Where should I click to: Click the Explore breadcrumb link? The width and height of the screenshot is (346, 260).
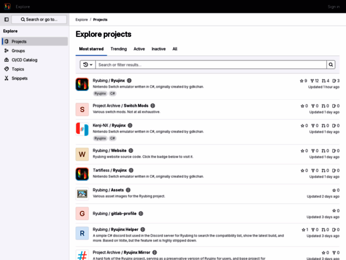click(x=81, y=20)
